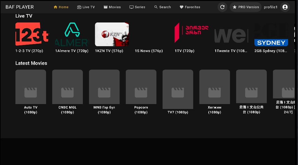The height and width of the screenshot is (165, 298).
Task: Open the 1KZN TV channel thumbnail
Action: pyautogui.click(x=112, y=34)
